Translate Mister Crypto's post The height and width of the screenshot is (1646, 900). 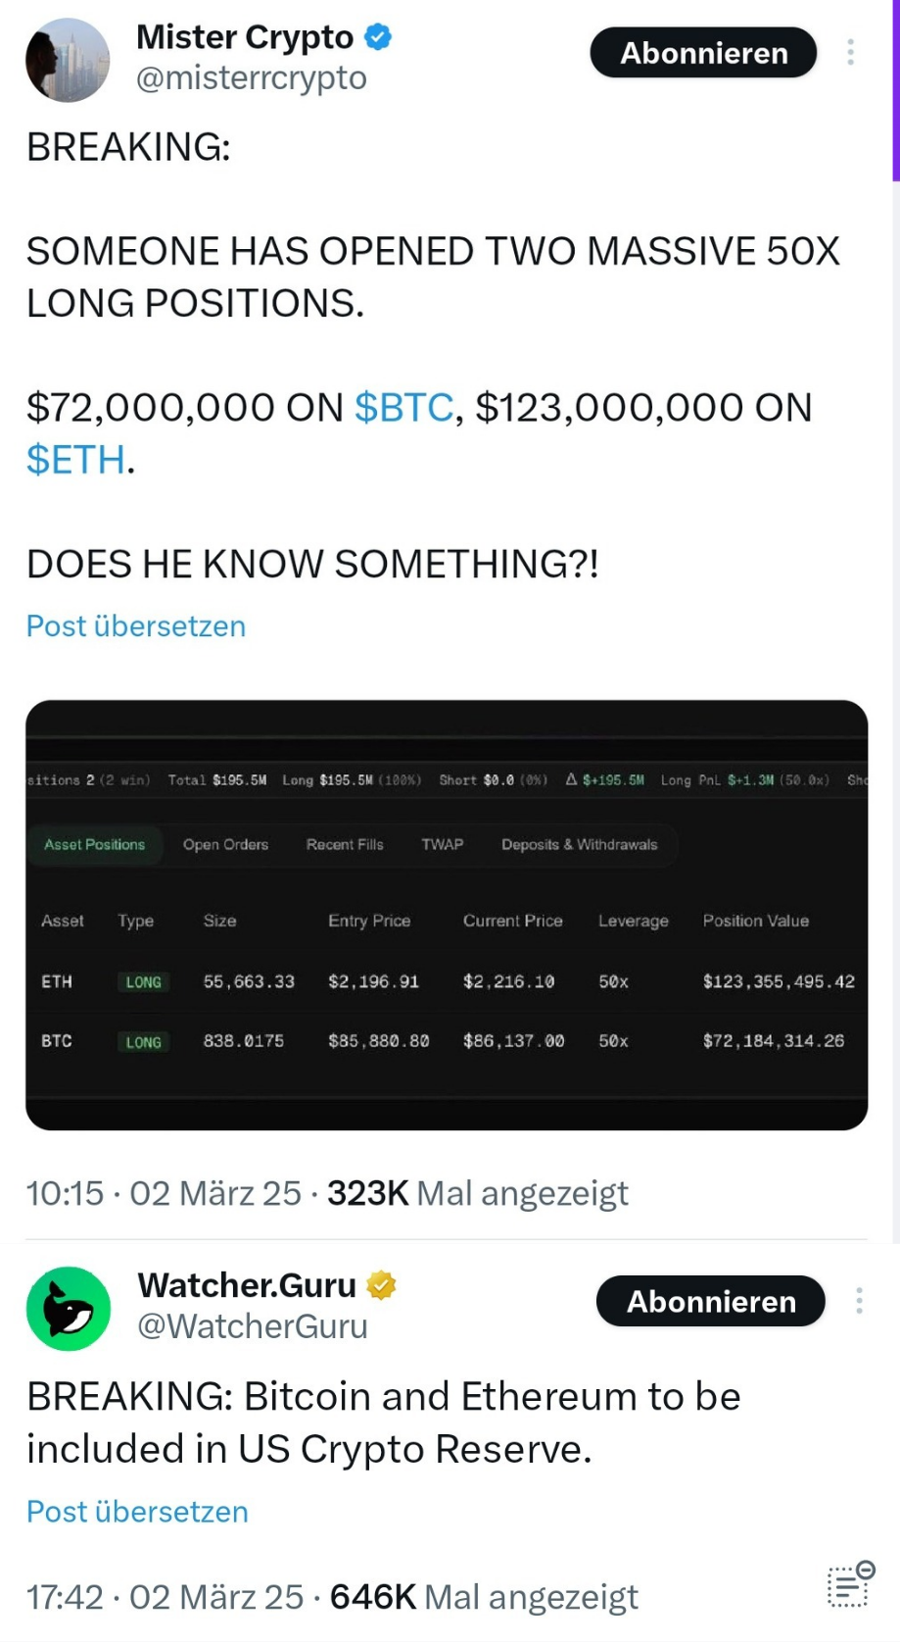pyautogui.click(x=136, y=626)
